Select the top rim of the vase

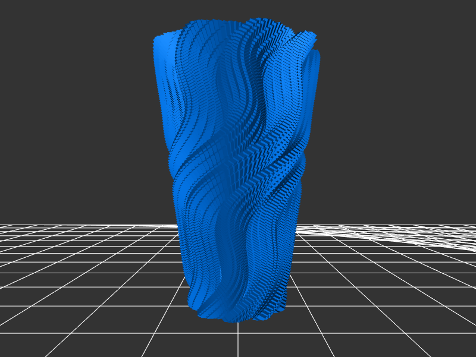click(238, 27)
